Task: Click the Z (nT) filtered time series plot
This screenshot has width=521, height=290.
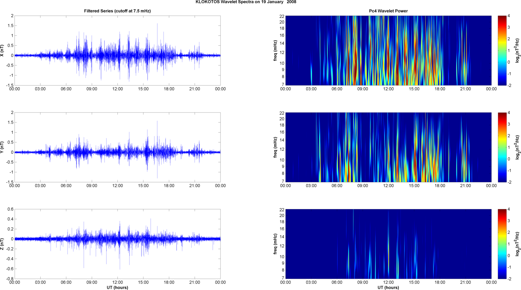Action: [x=117, y=244]
